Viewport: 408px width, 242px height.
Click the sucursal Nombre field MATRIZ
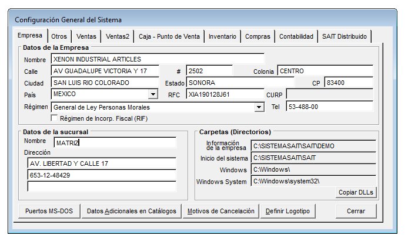tap(115, 142)
